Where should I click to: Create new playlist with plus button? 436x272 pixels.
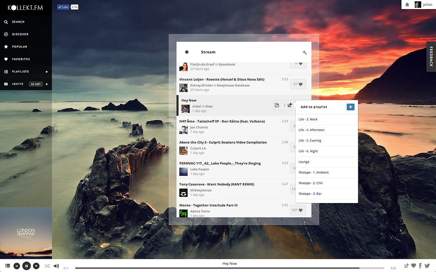pyautogui.click(x=350, y=107)
